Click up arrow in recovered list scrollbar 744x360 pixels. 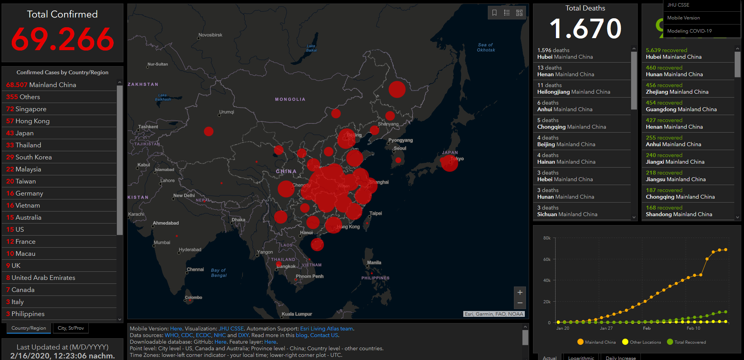click(737, 49)
